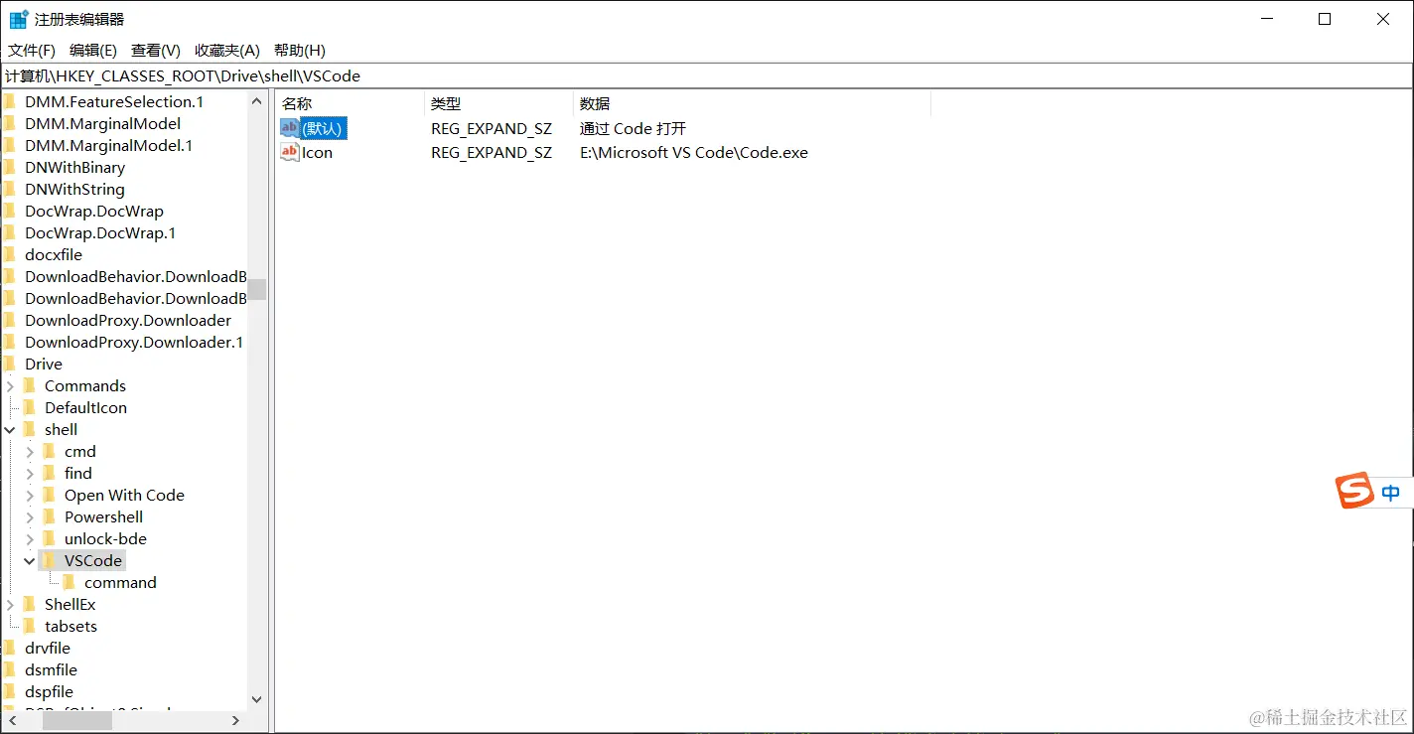Collapse the VSCode key
The width and height of the screenshot is (1414, 734).
click(x=30, y=561)
